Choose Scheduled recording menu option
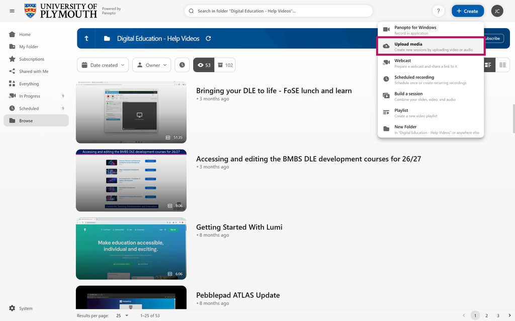515x321 pixels. click(x=431, y=80)
